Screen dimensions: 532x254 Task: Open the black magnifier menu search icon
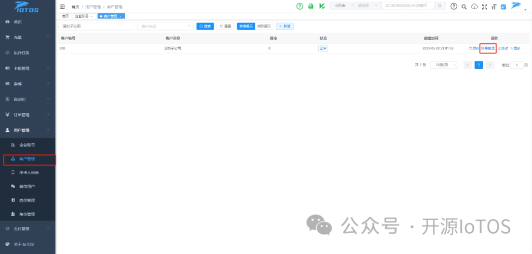coord(464,6)
